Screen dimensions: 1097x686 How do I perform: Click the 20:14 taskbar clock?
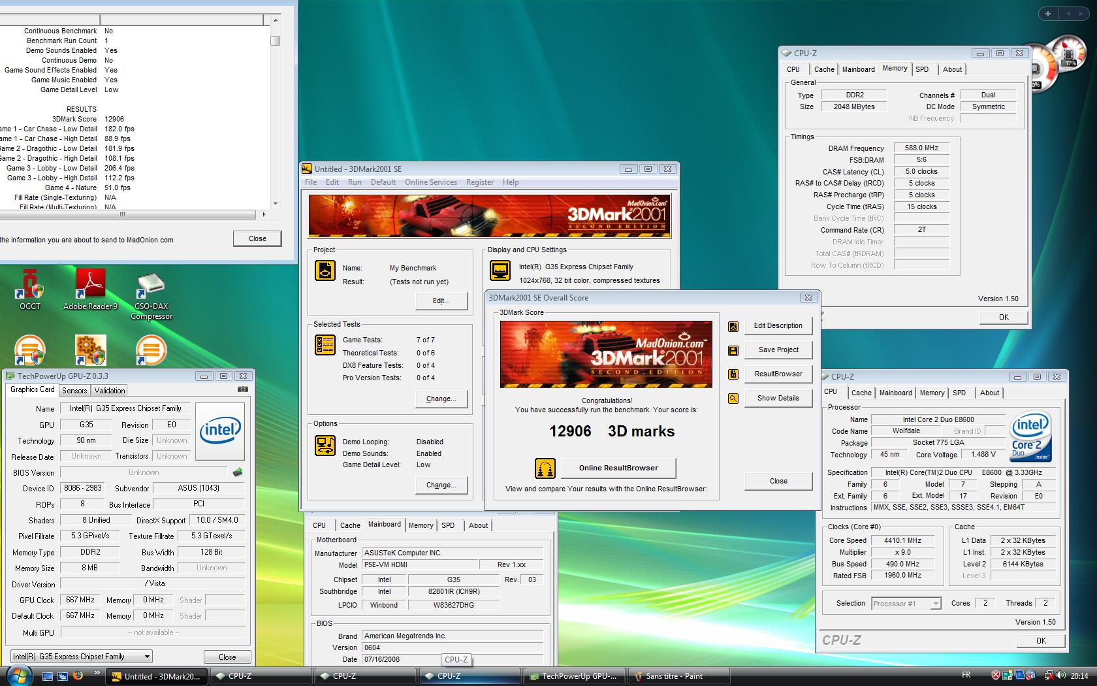1079,676
